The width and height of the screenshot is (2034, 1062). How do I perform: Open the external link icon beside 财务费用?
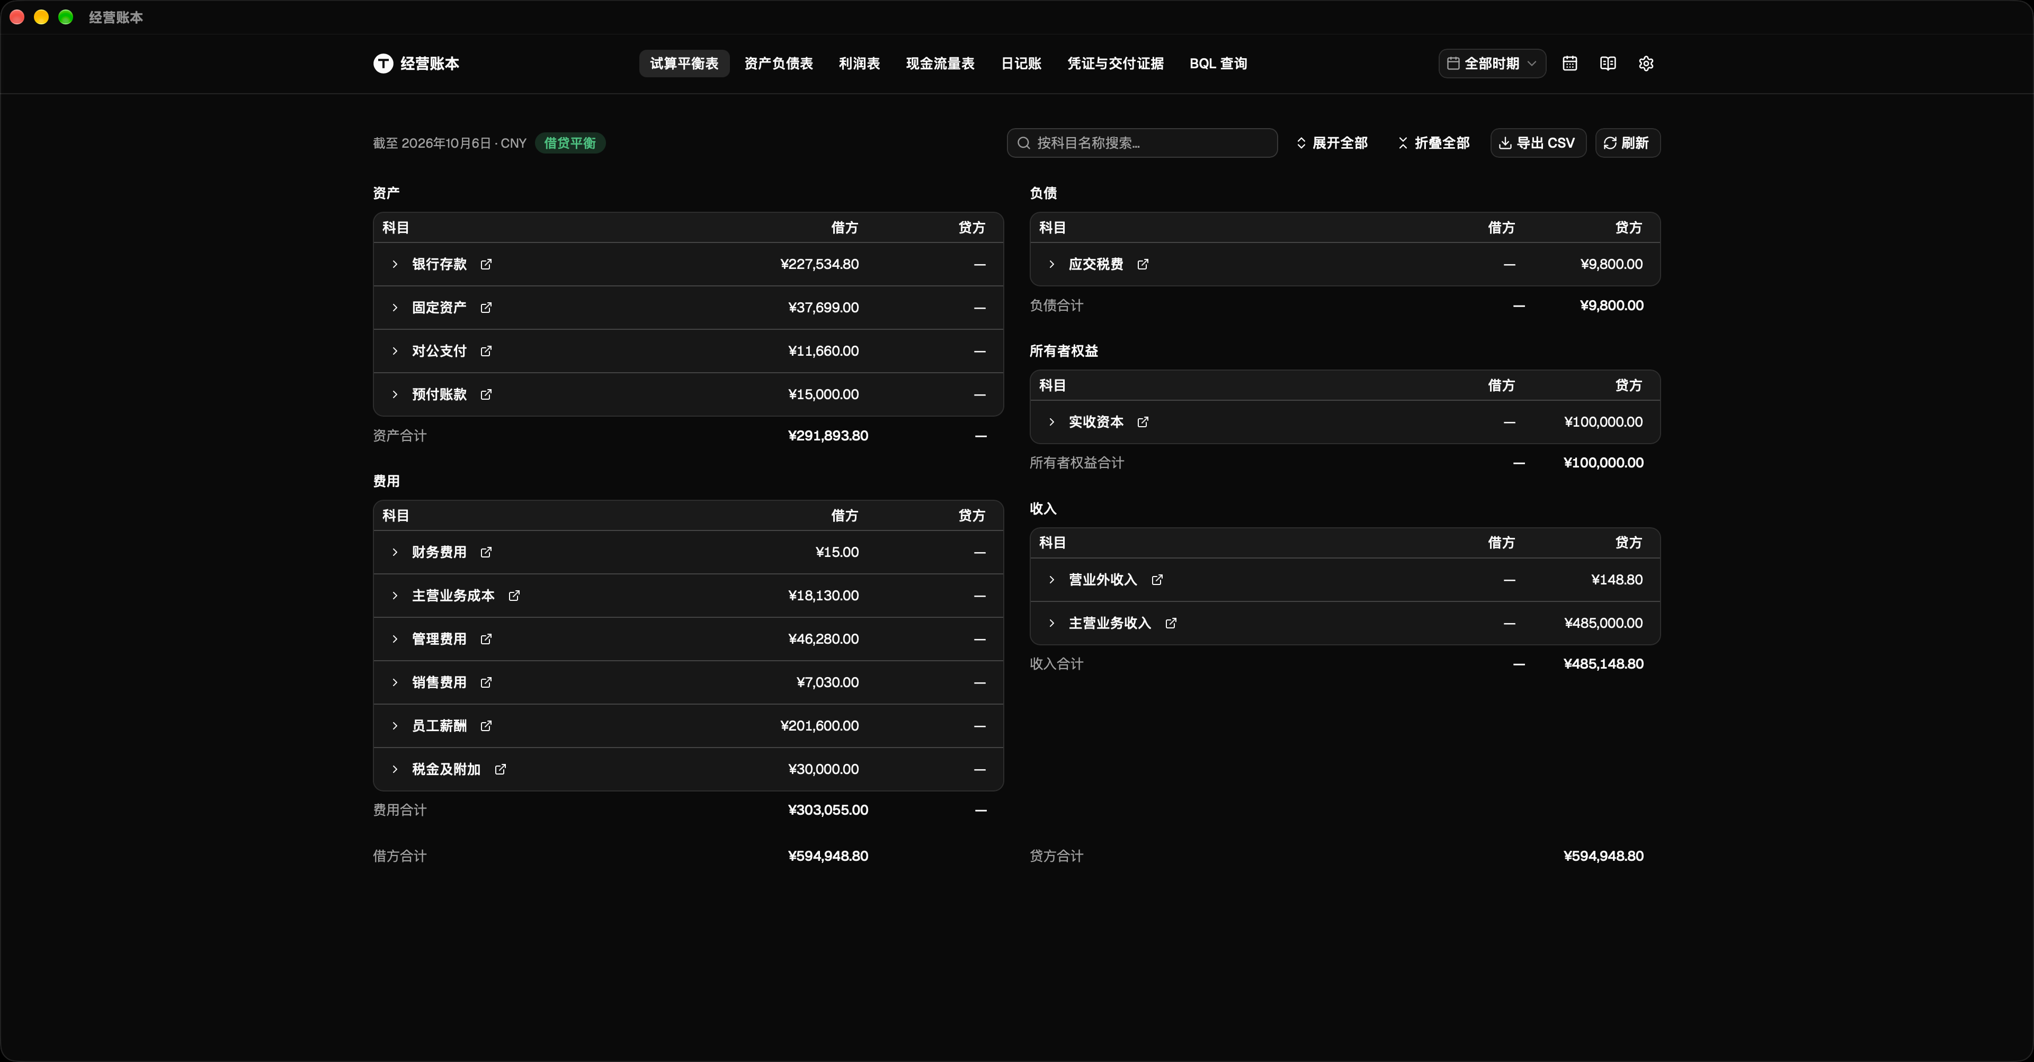(486, 552)
